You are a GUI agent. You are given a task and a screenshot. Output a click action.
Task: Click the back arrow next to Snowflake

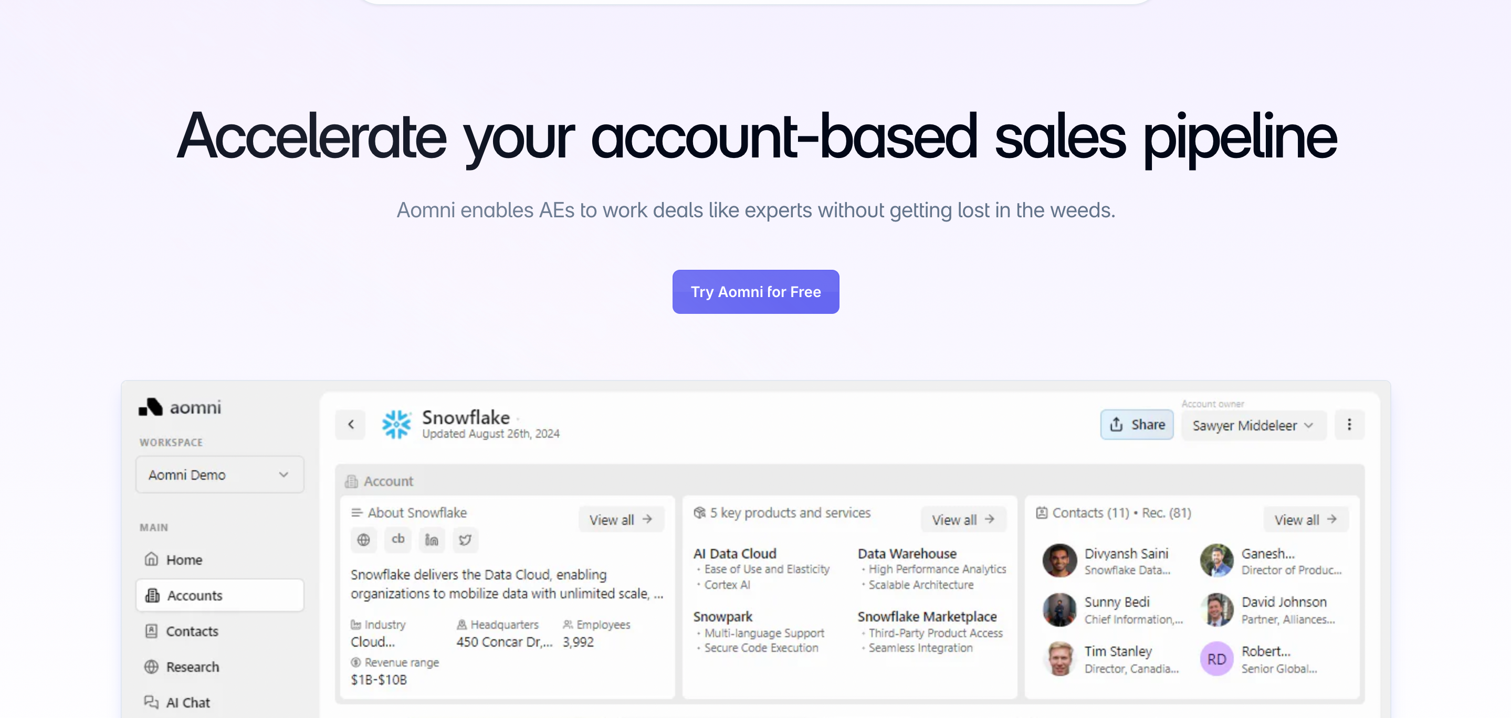350,424
